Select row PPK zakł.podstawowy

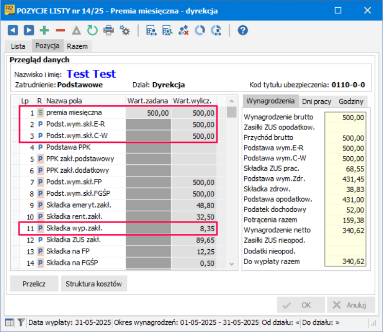click(118, 159)
